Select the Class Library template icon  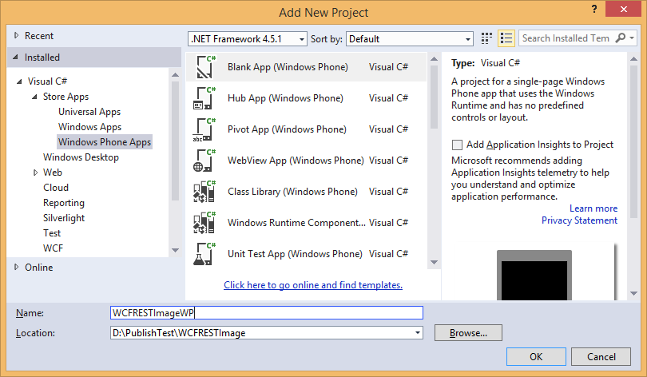205,192
